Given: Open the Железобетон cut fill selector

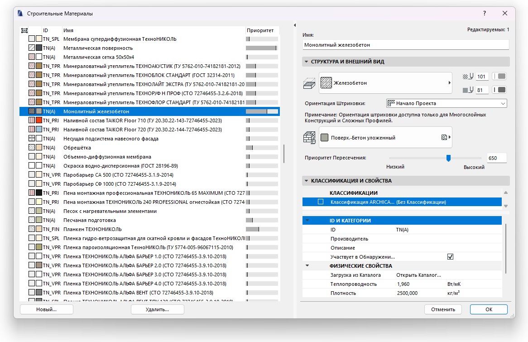Looking at the screenshot, I should click(385, 83).
